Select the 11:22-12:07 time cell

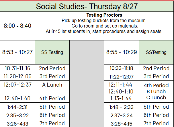click(x=122, y=76)
